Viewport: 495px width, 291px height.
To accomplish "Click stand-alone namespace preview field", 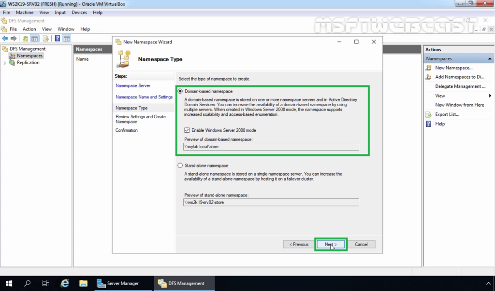I will pos(271,202).
